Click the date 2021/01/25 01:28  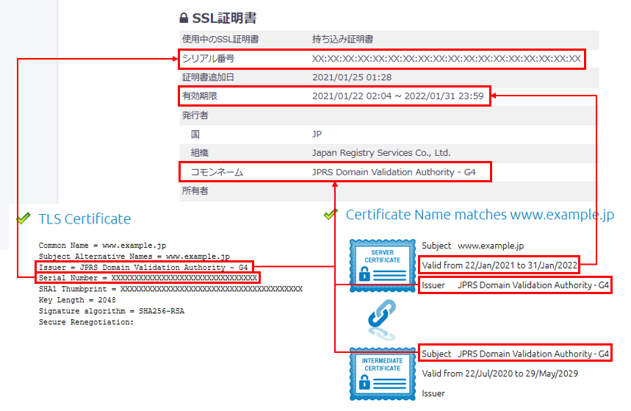click(x=352, y=77)
